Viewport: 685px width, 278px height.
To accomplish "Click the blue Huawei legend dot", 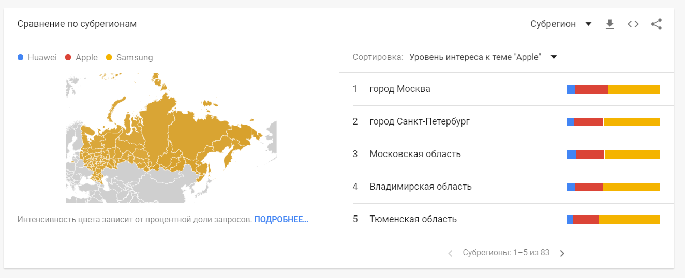I will [x=21, y=58].
